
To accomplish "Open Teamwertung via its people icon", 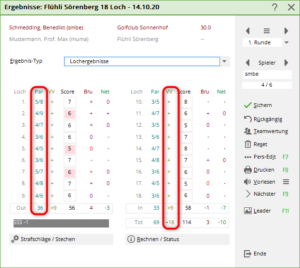I will (248, 131).
